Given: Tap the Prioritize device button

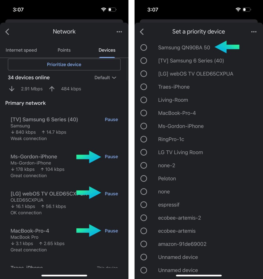Looking at the screenshot, I should coord(64,64).
